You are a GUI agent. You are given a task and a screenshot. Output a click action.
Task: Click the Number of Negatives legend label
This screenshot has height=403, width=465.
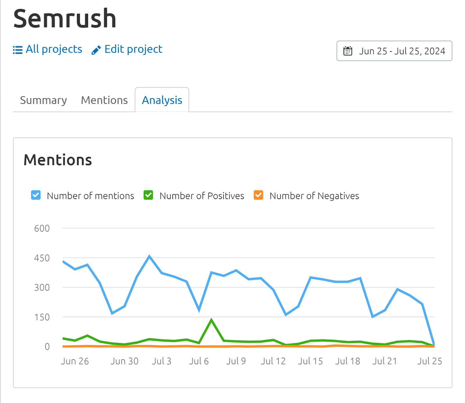coord(314,196)
